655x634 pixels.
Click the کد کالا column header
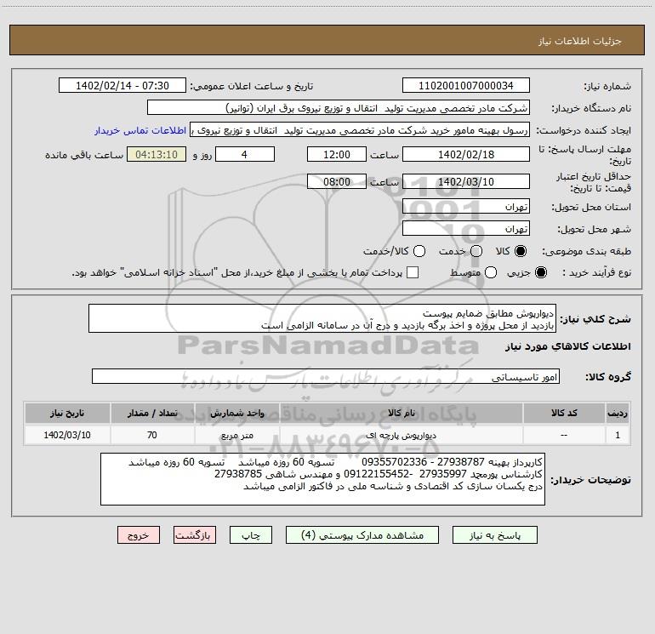(x=564, y=413)
